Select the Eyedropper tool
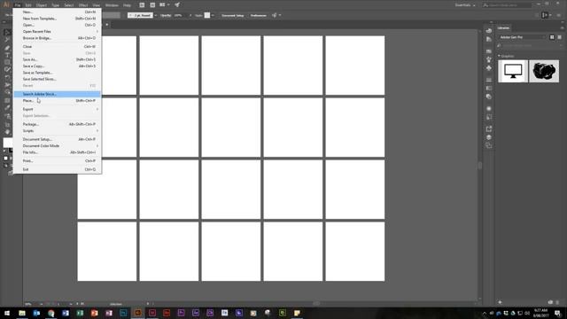Viewport: 567px width, 319px height. point(7,107)
